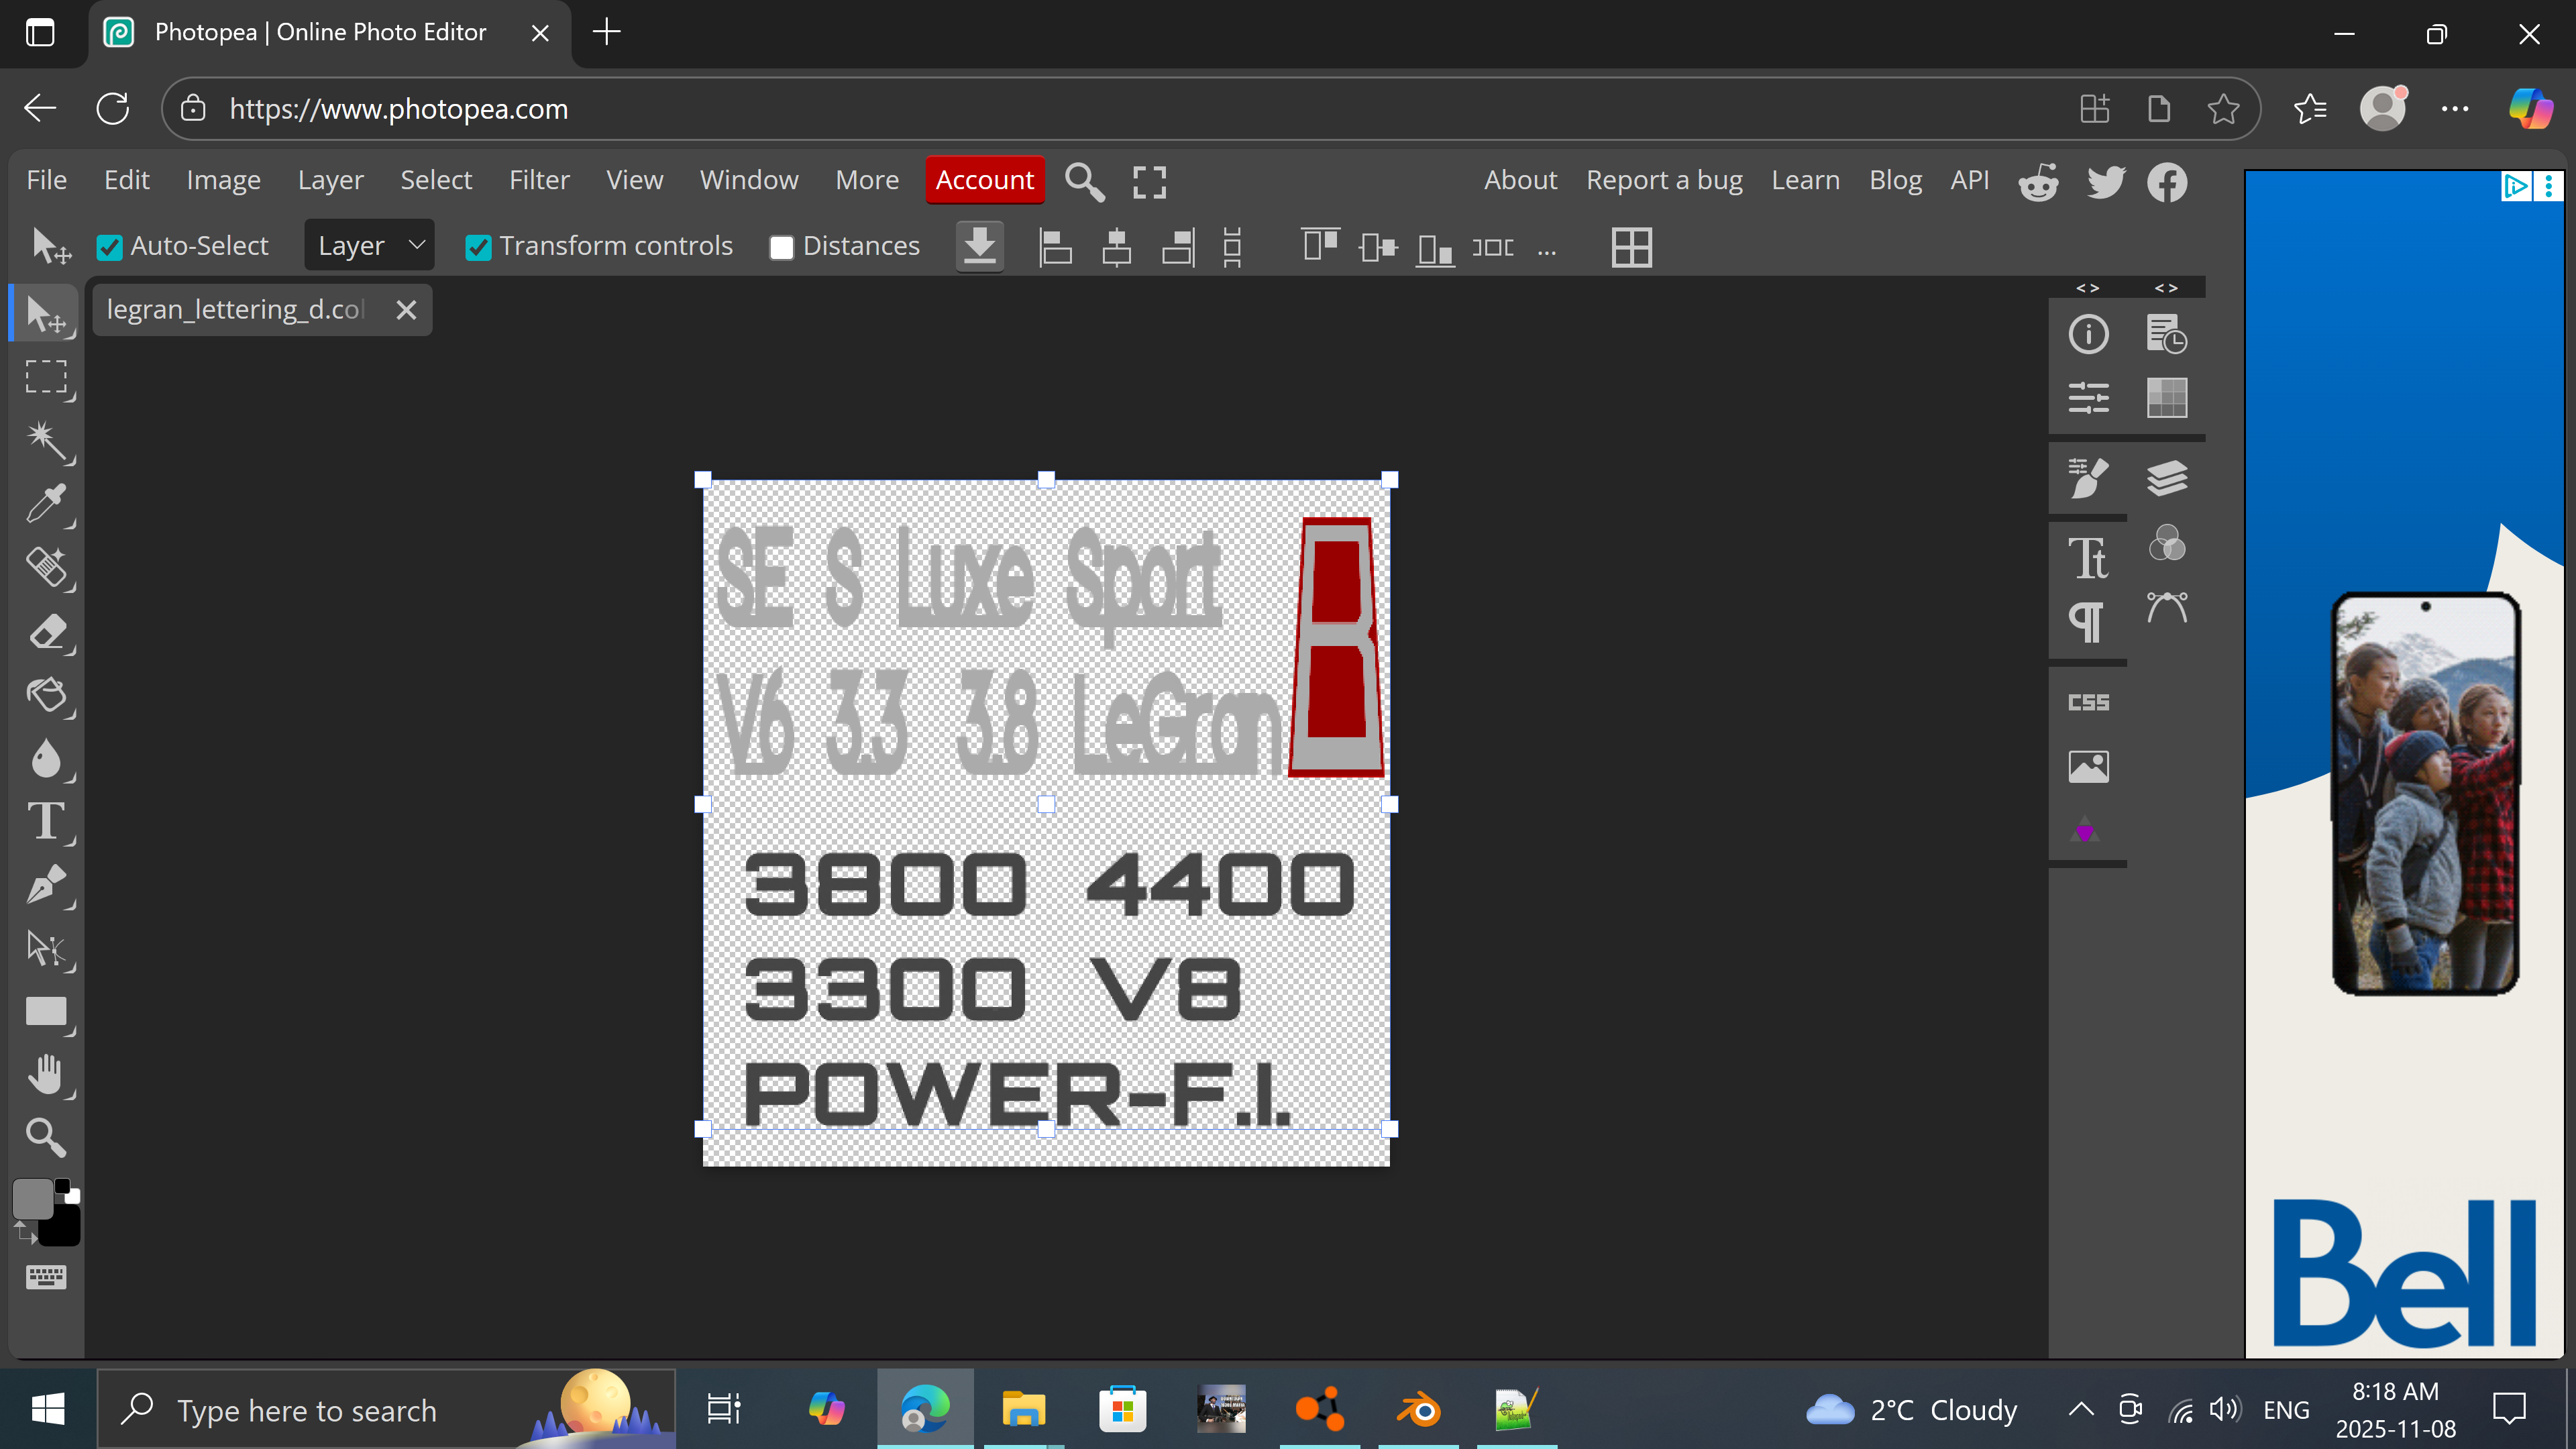The height and width of the screenshot is (1449, 2576).
Task: Show more alignment options ellipsis
Action: tap(1547, 249)
